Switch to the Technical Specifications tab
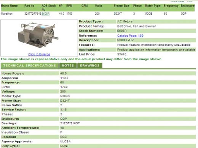 click(x=30, y=65)
